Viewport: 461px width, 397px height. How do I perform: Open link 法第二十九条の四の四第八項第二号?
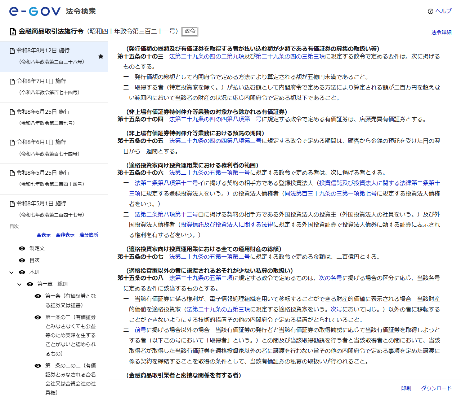click(215, 141)
